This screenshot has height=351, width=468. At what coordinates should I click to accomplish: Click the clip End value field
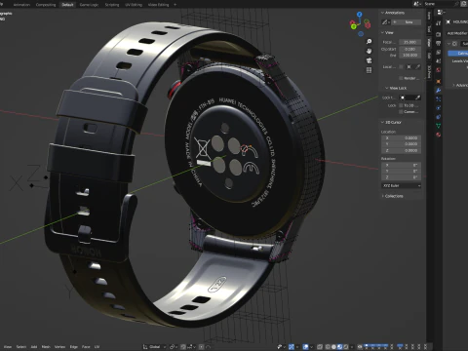coord(410,56)
